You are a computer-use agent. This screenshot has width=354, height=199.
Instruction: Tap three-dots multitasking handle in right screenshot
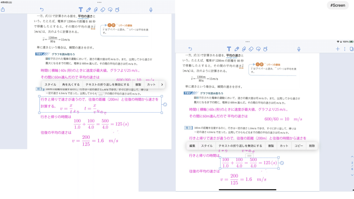click(248, 42)
